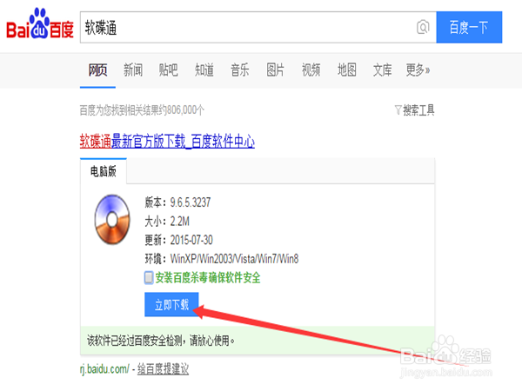The image size is (522, 391).
Task: Click the 立即下载 download button
Action: coord(171,305)
